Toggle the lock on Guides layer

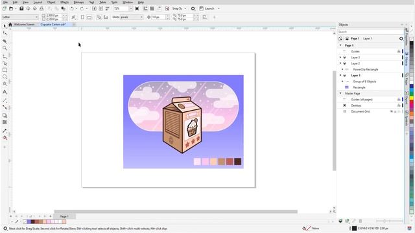[399, 51]
